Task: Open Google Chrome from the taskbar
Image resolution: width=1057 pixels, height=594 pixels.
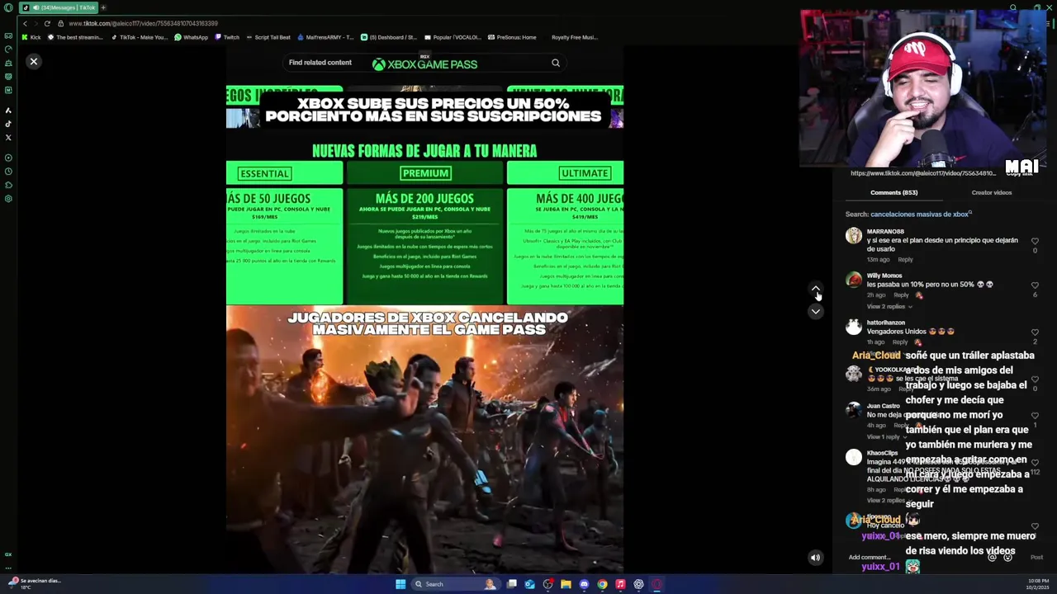Action: [602, 584]
